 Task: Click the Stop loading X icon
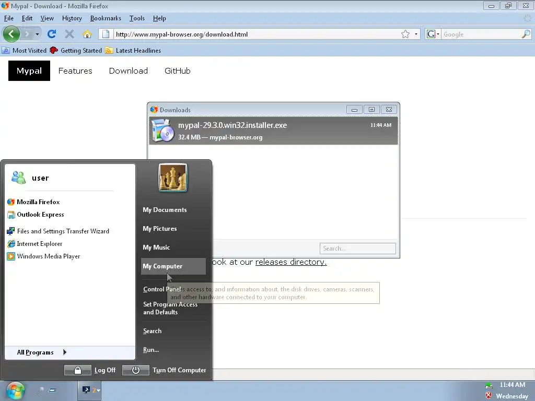coord(69,34)
